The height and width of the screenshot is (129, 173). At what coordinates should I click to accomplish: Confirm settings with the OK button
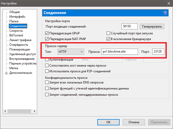tap(108, 122)
